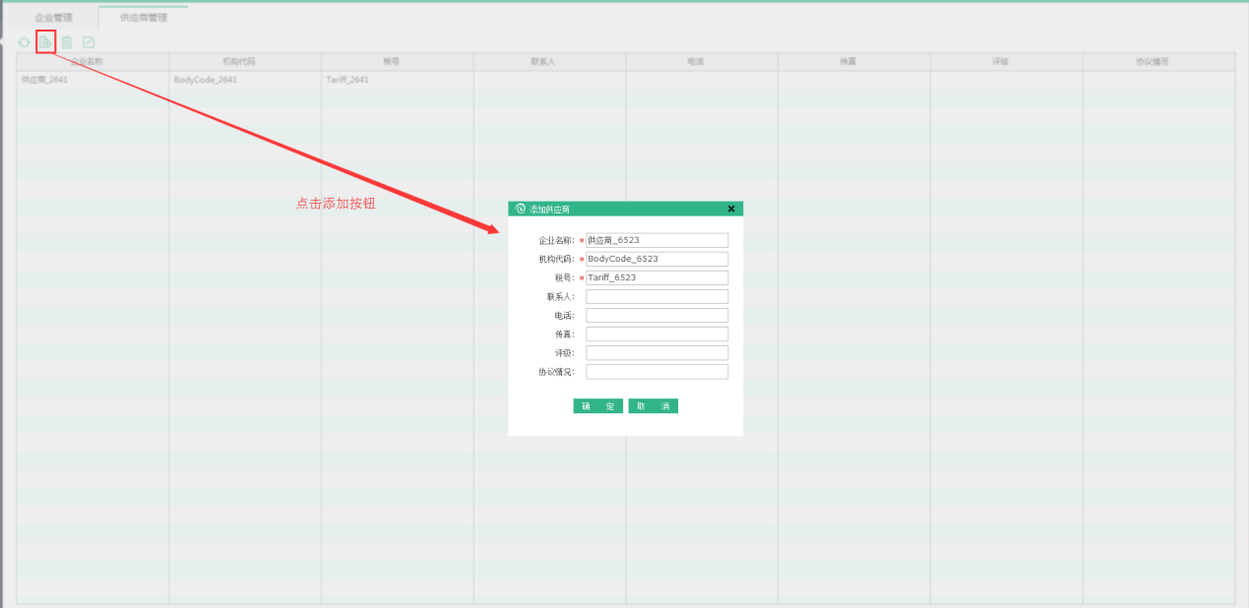The image size is (1249, 608).
Task: Focus the 协议情况 input field
Action: point(656,372)
